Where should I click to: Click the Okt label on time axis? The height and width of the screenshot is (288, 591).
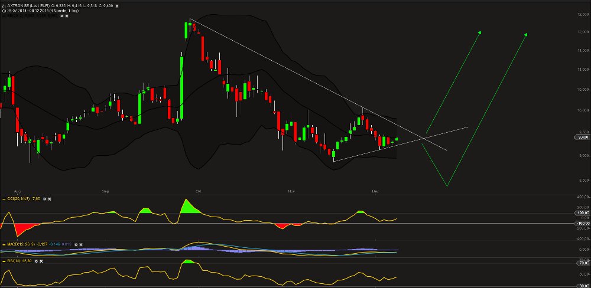pos(199,192)
